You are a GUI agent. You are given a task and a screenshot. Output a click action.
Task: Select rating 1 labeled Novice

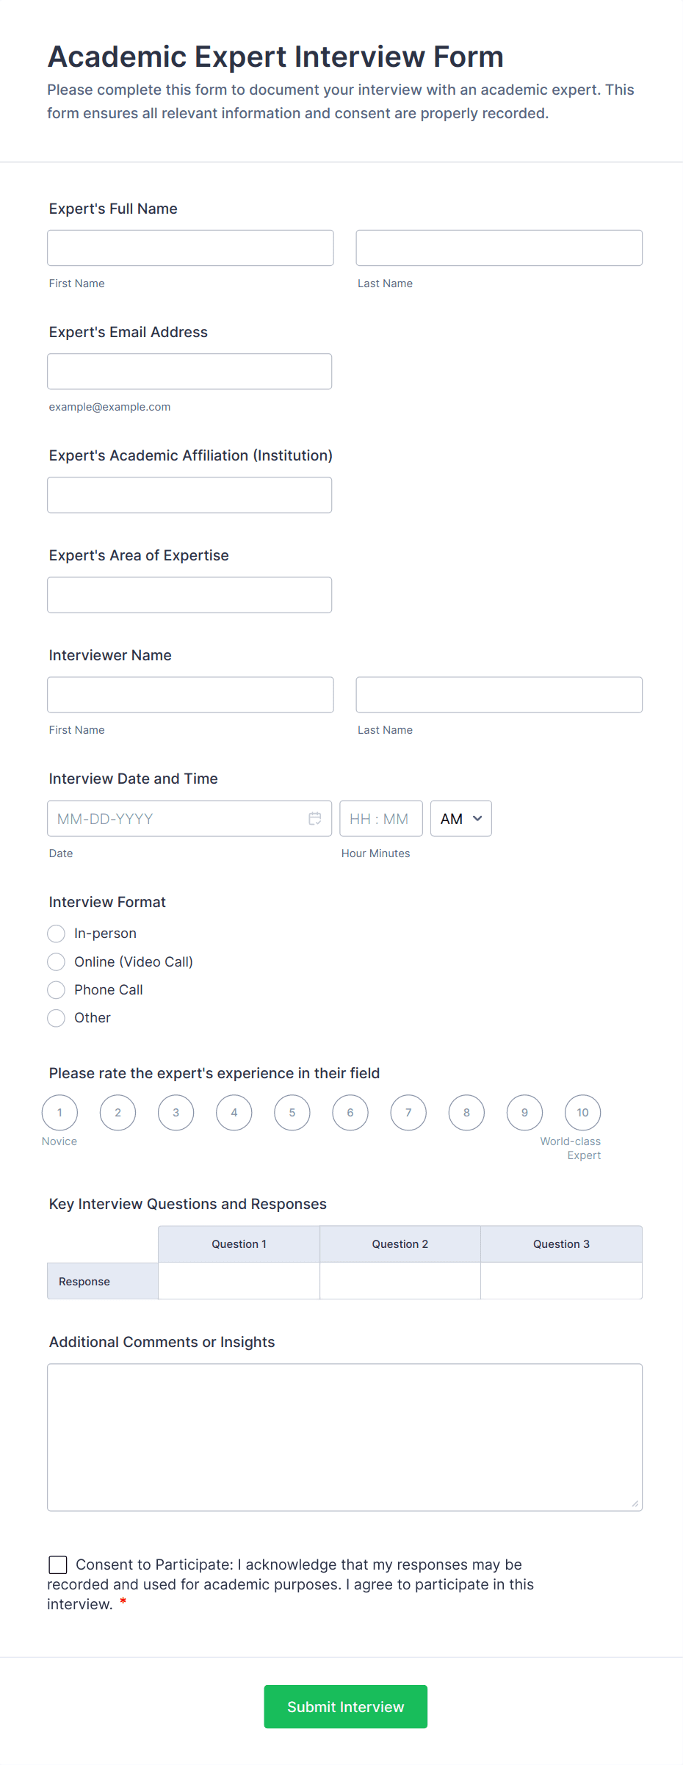(59, 1112)
